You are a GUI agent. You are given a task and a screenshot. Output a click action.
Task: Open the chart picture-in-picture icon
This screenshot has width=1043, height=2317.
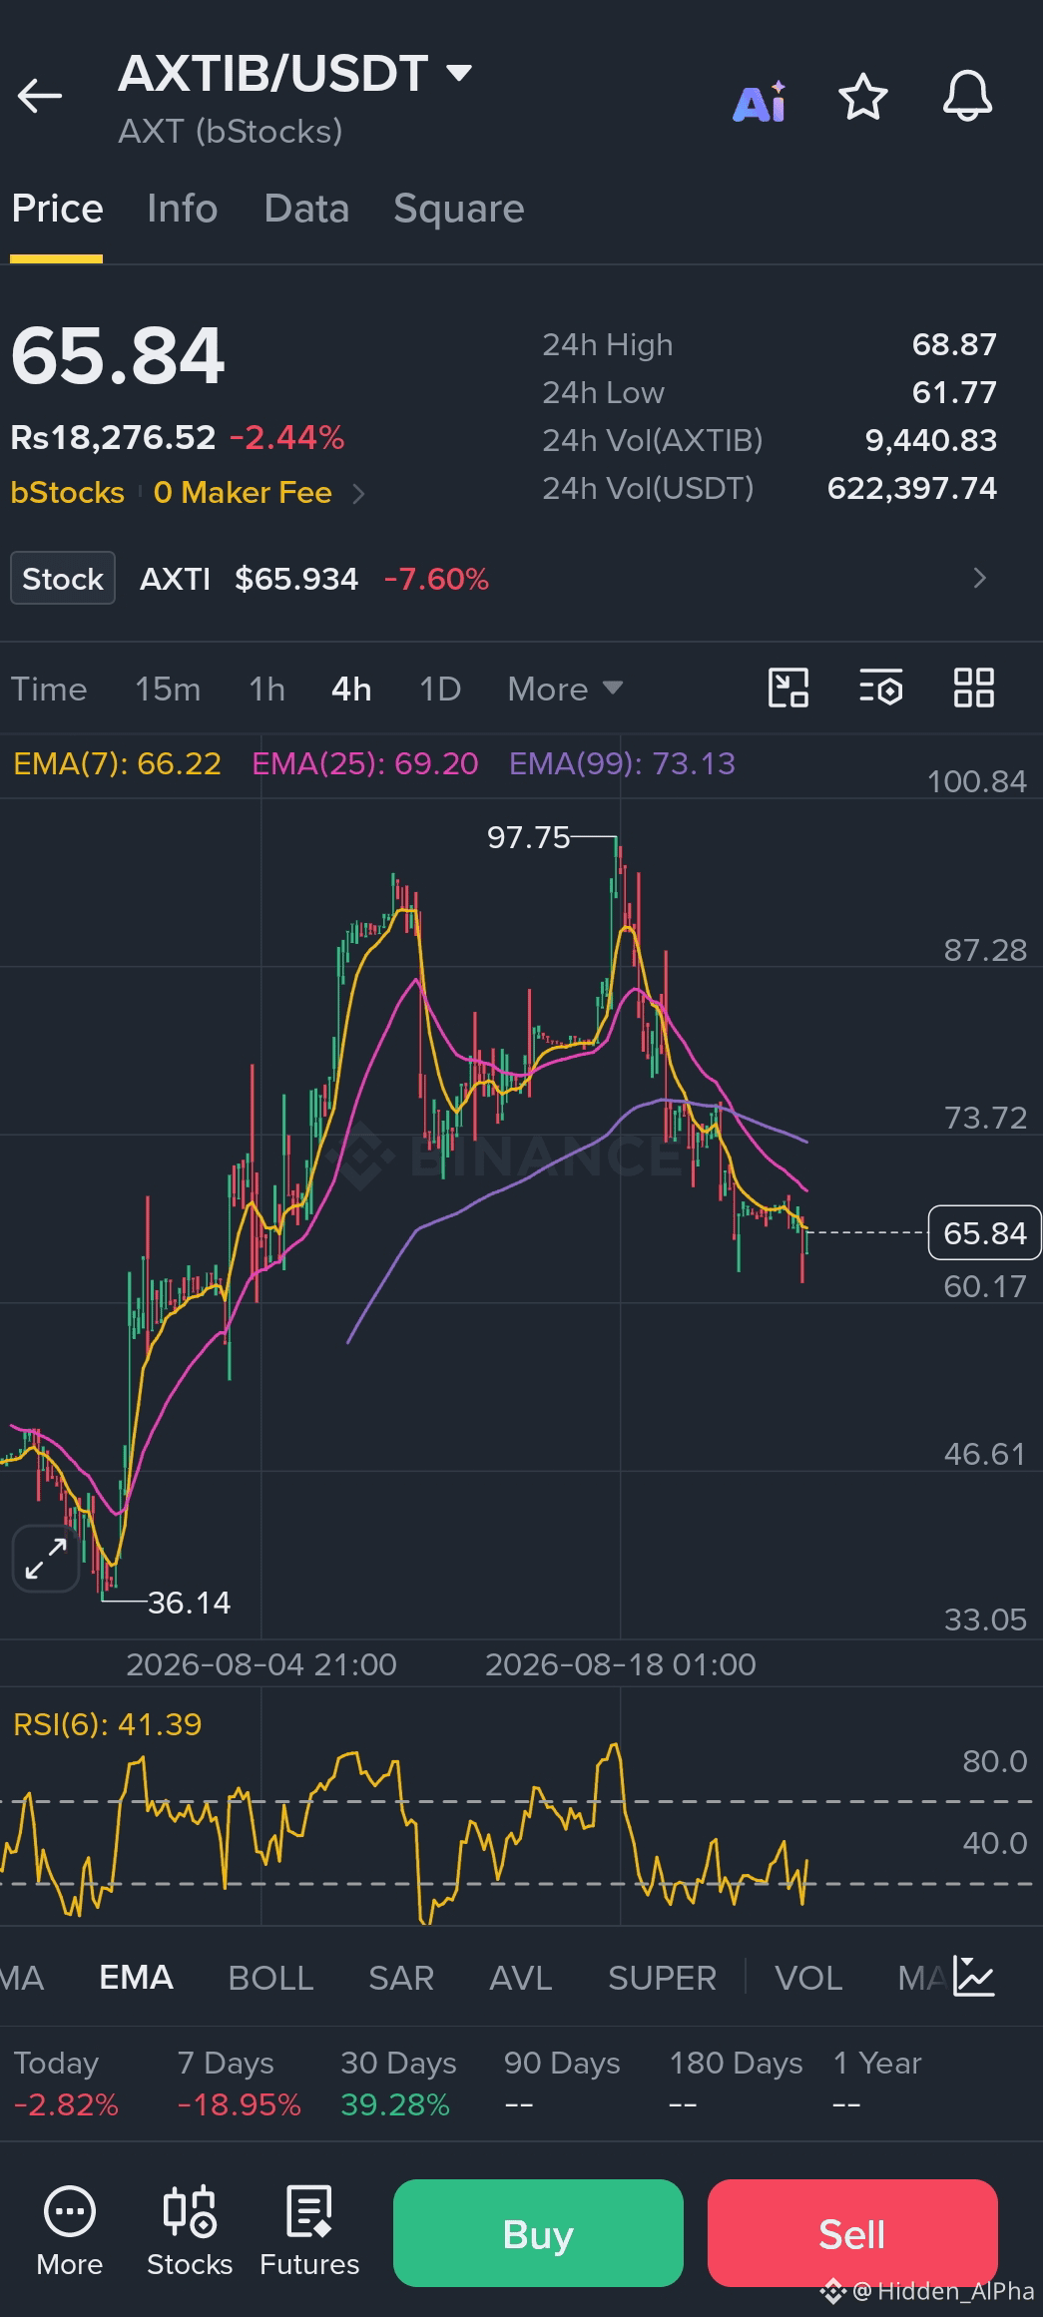[788, 689]
